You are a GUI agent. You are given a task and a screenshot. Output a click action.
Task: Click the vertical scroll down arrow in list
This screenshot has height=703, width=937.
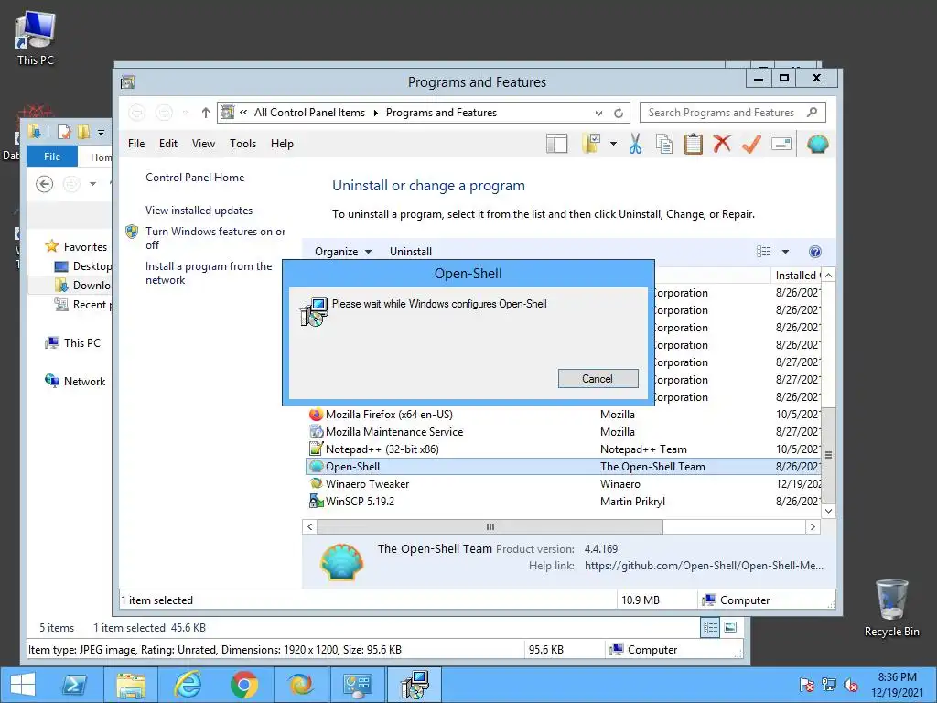(x=828, y=511)
